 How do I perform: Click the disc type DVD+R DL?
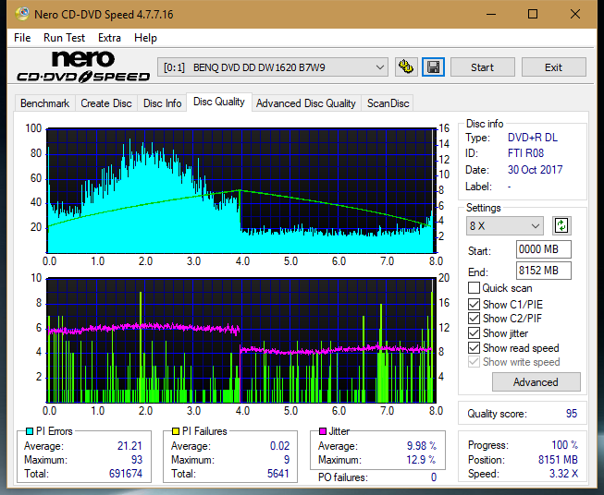(533, 138)
